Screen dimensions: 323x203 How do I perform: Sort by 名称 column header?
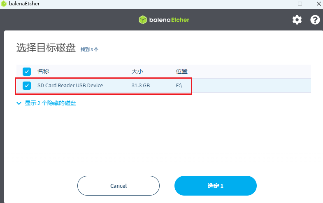(x=43, y=71)
